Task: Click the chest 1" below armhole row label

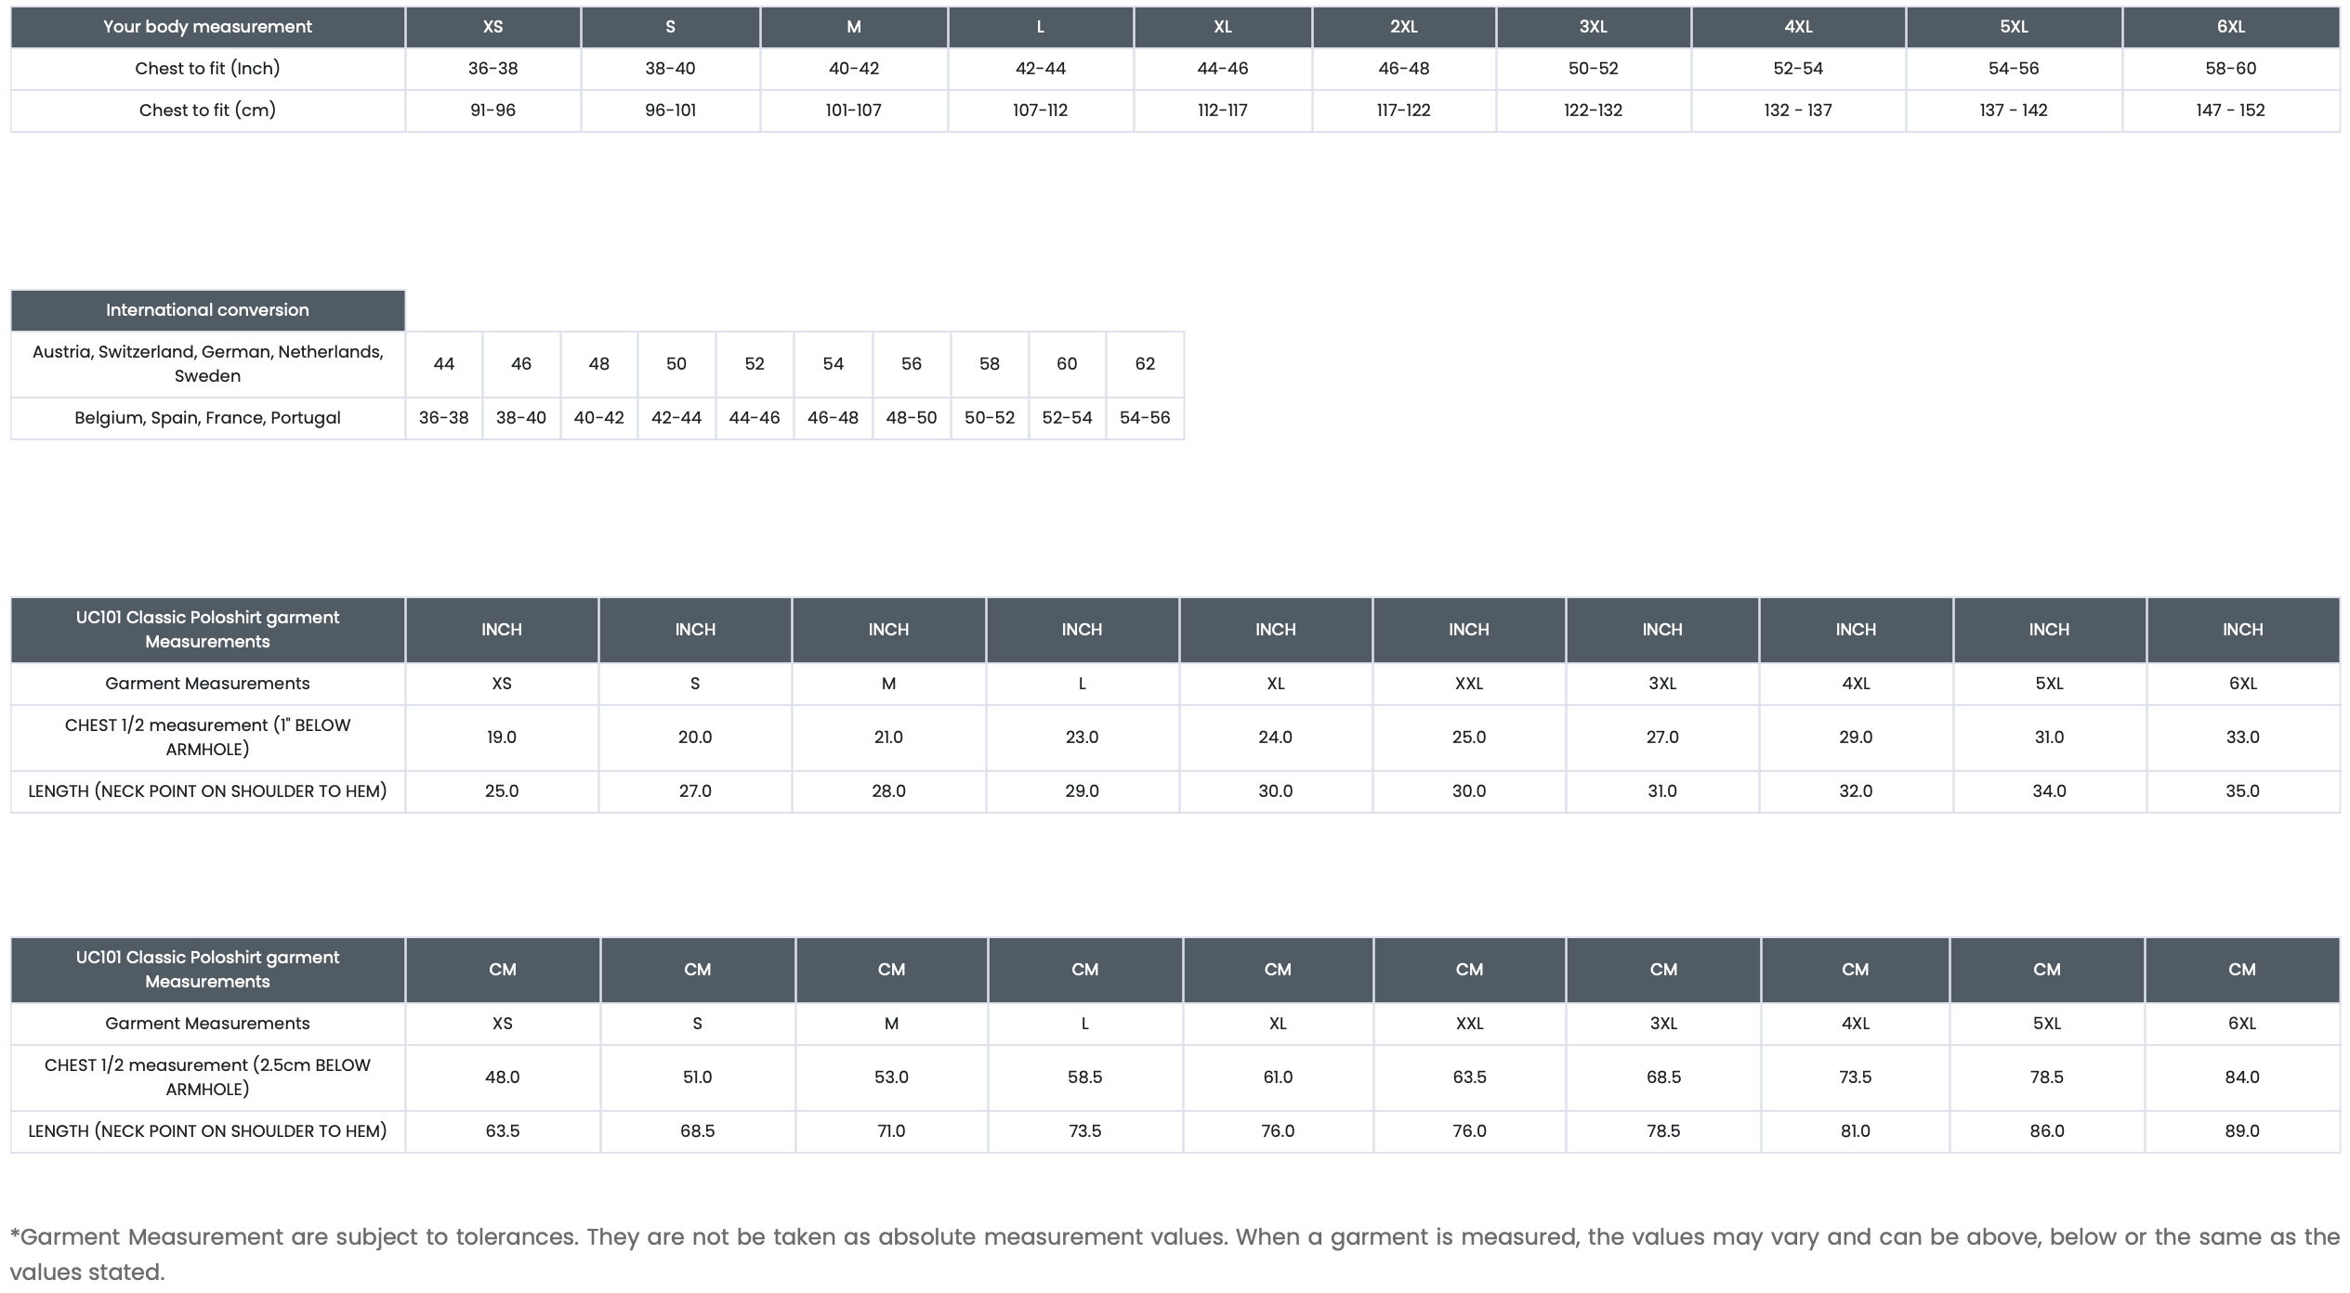Action: click(x=207, y=738)
